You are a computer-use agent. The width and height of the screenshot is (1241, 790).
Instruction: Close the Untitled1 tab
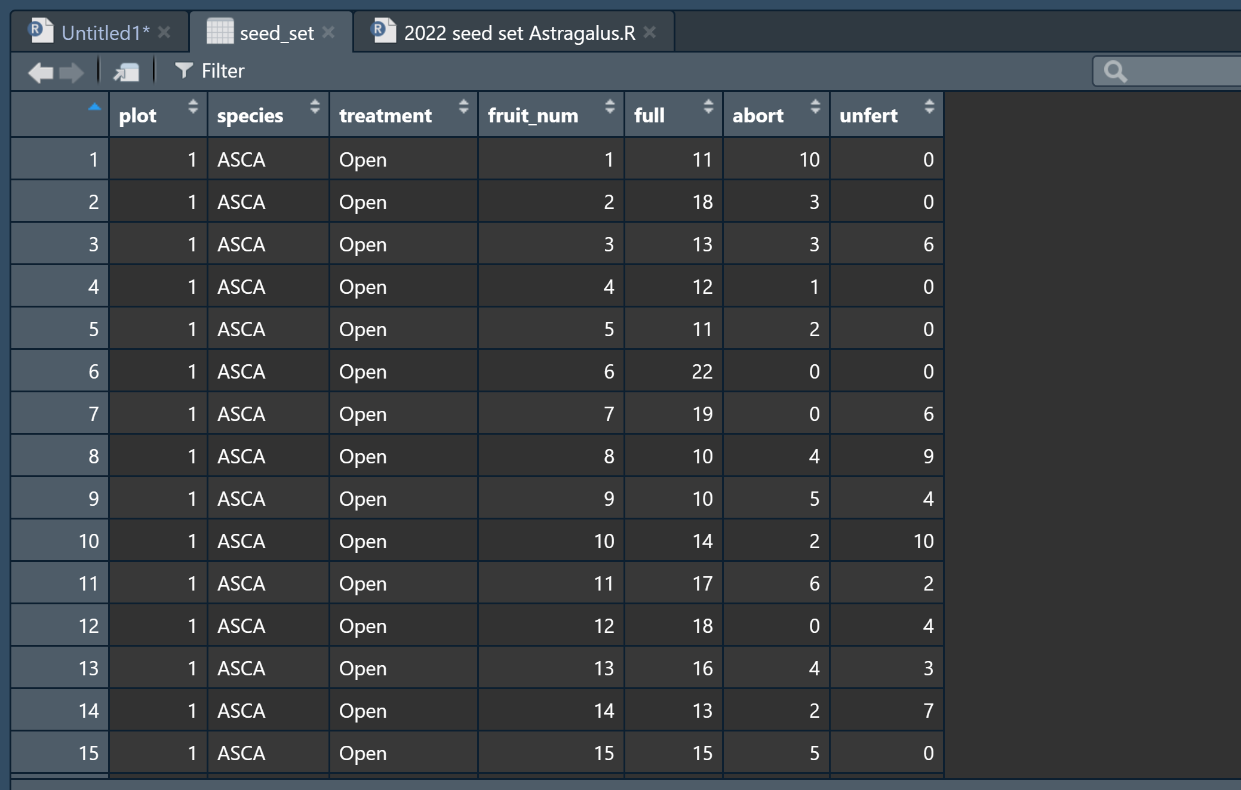(x=164, y=32)
